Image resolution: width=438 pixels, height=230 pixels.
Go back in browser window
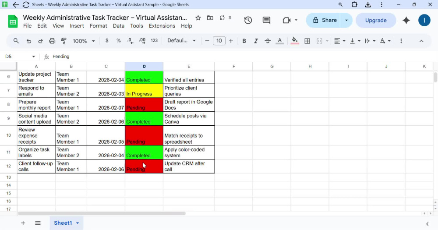click(16, 4)
